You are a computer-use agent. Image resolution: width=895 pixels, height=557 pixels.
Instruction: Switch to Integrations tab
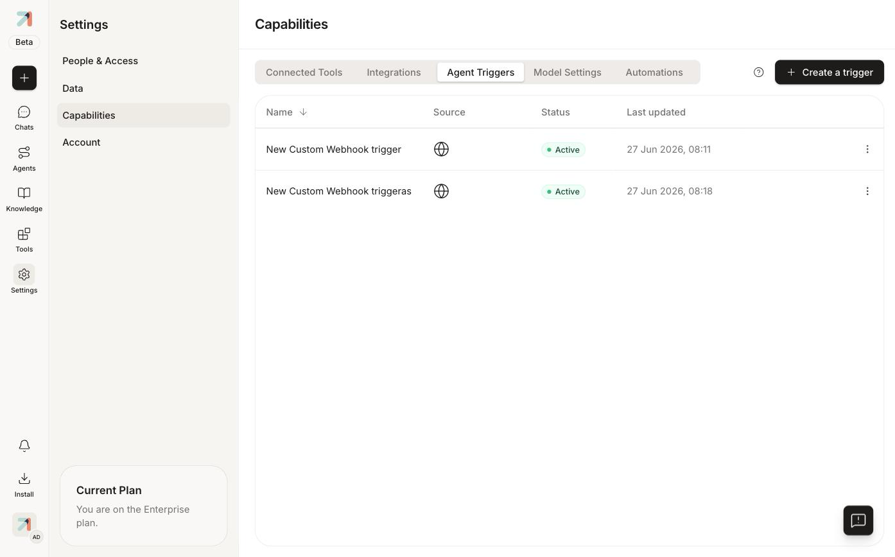click(394, 73)
